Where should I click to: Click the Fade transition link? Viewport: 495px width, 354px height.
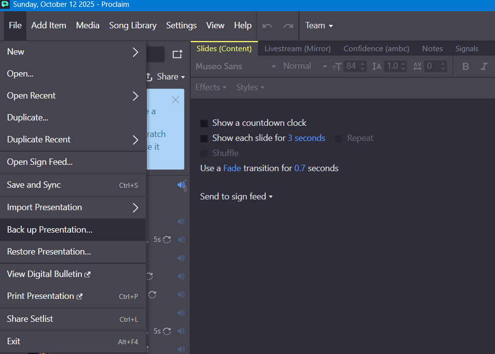tap(232, 169)
